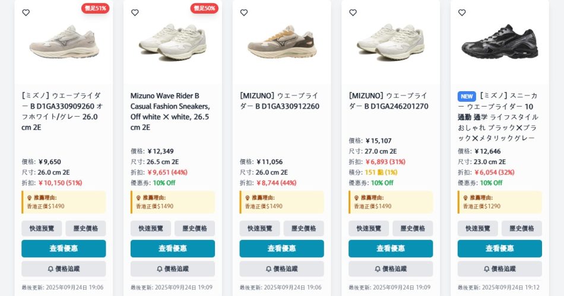Click the 慳足50% discount badge
The image size is (564, 296).
click(204, 8)
